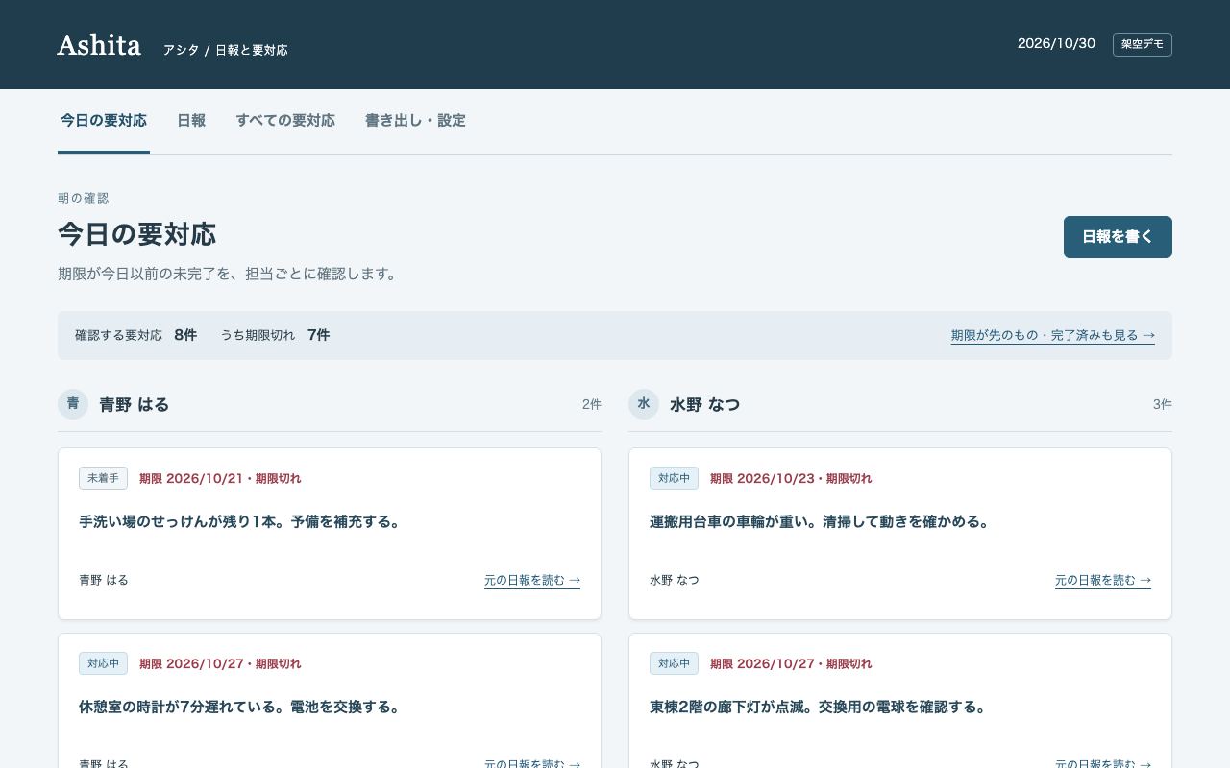1230x768 pixels.
Task: Open the 書き出し・設定 tab
Action: 415,121
